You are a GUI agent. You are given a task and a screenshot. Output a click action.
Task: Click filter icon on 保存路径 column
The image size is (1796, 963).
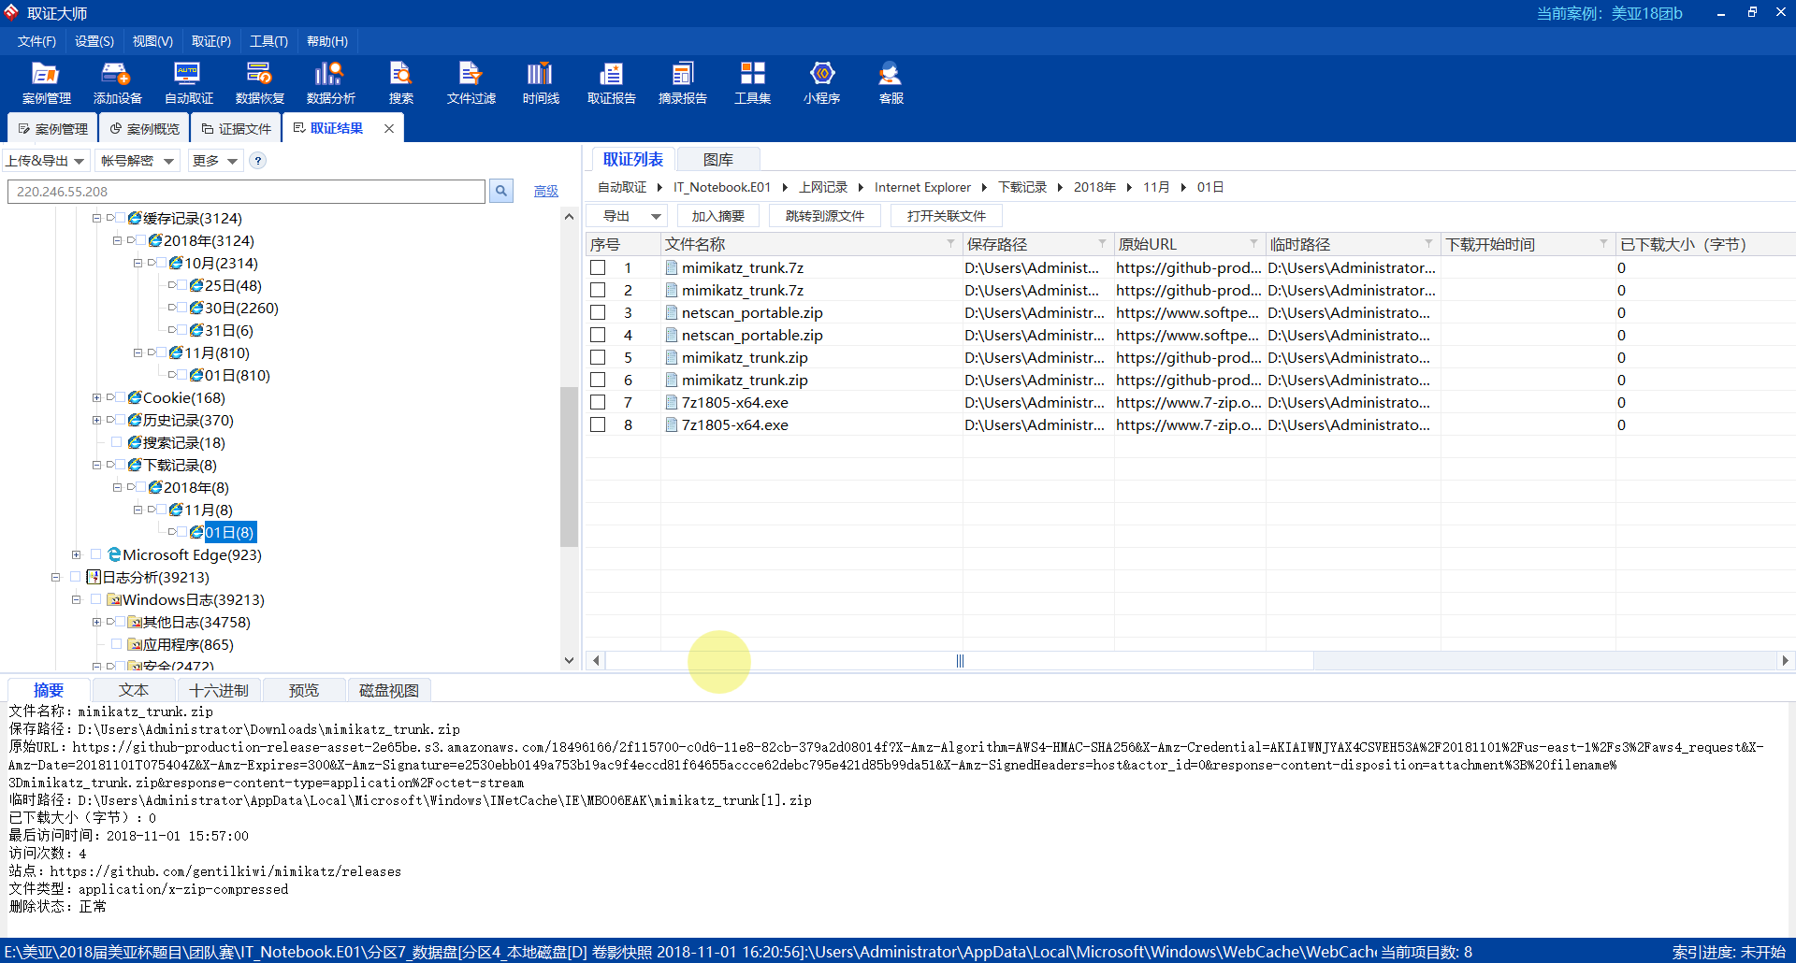[1102, 244]
